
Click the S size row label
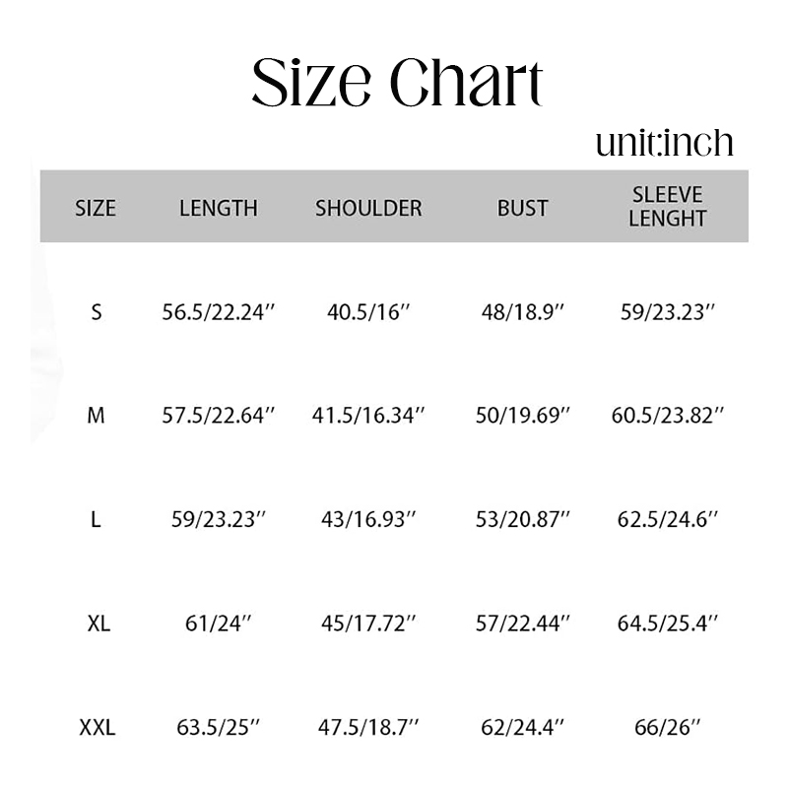point(96,312)
